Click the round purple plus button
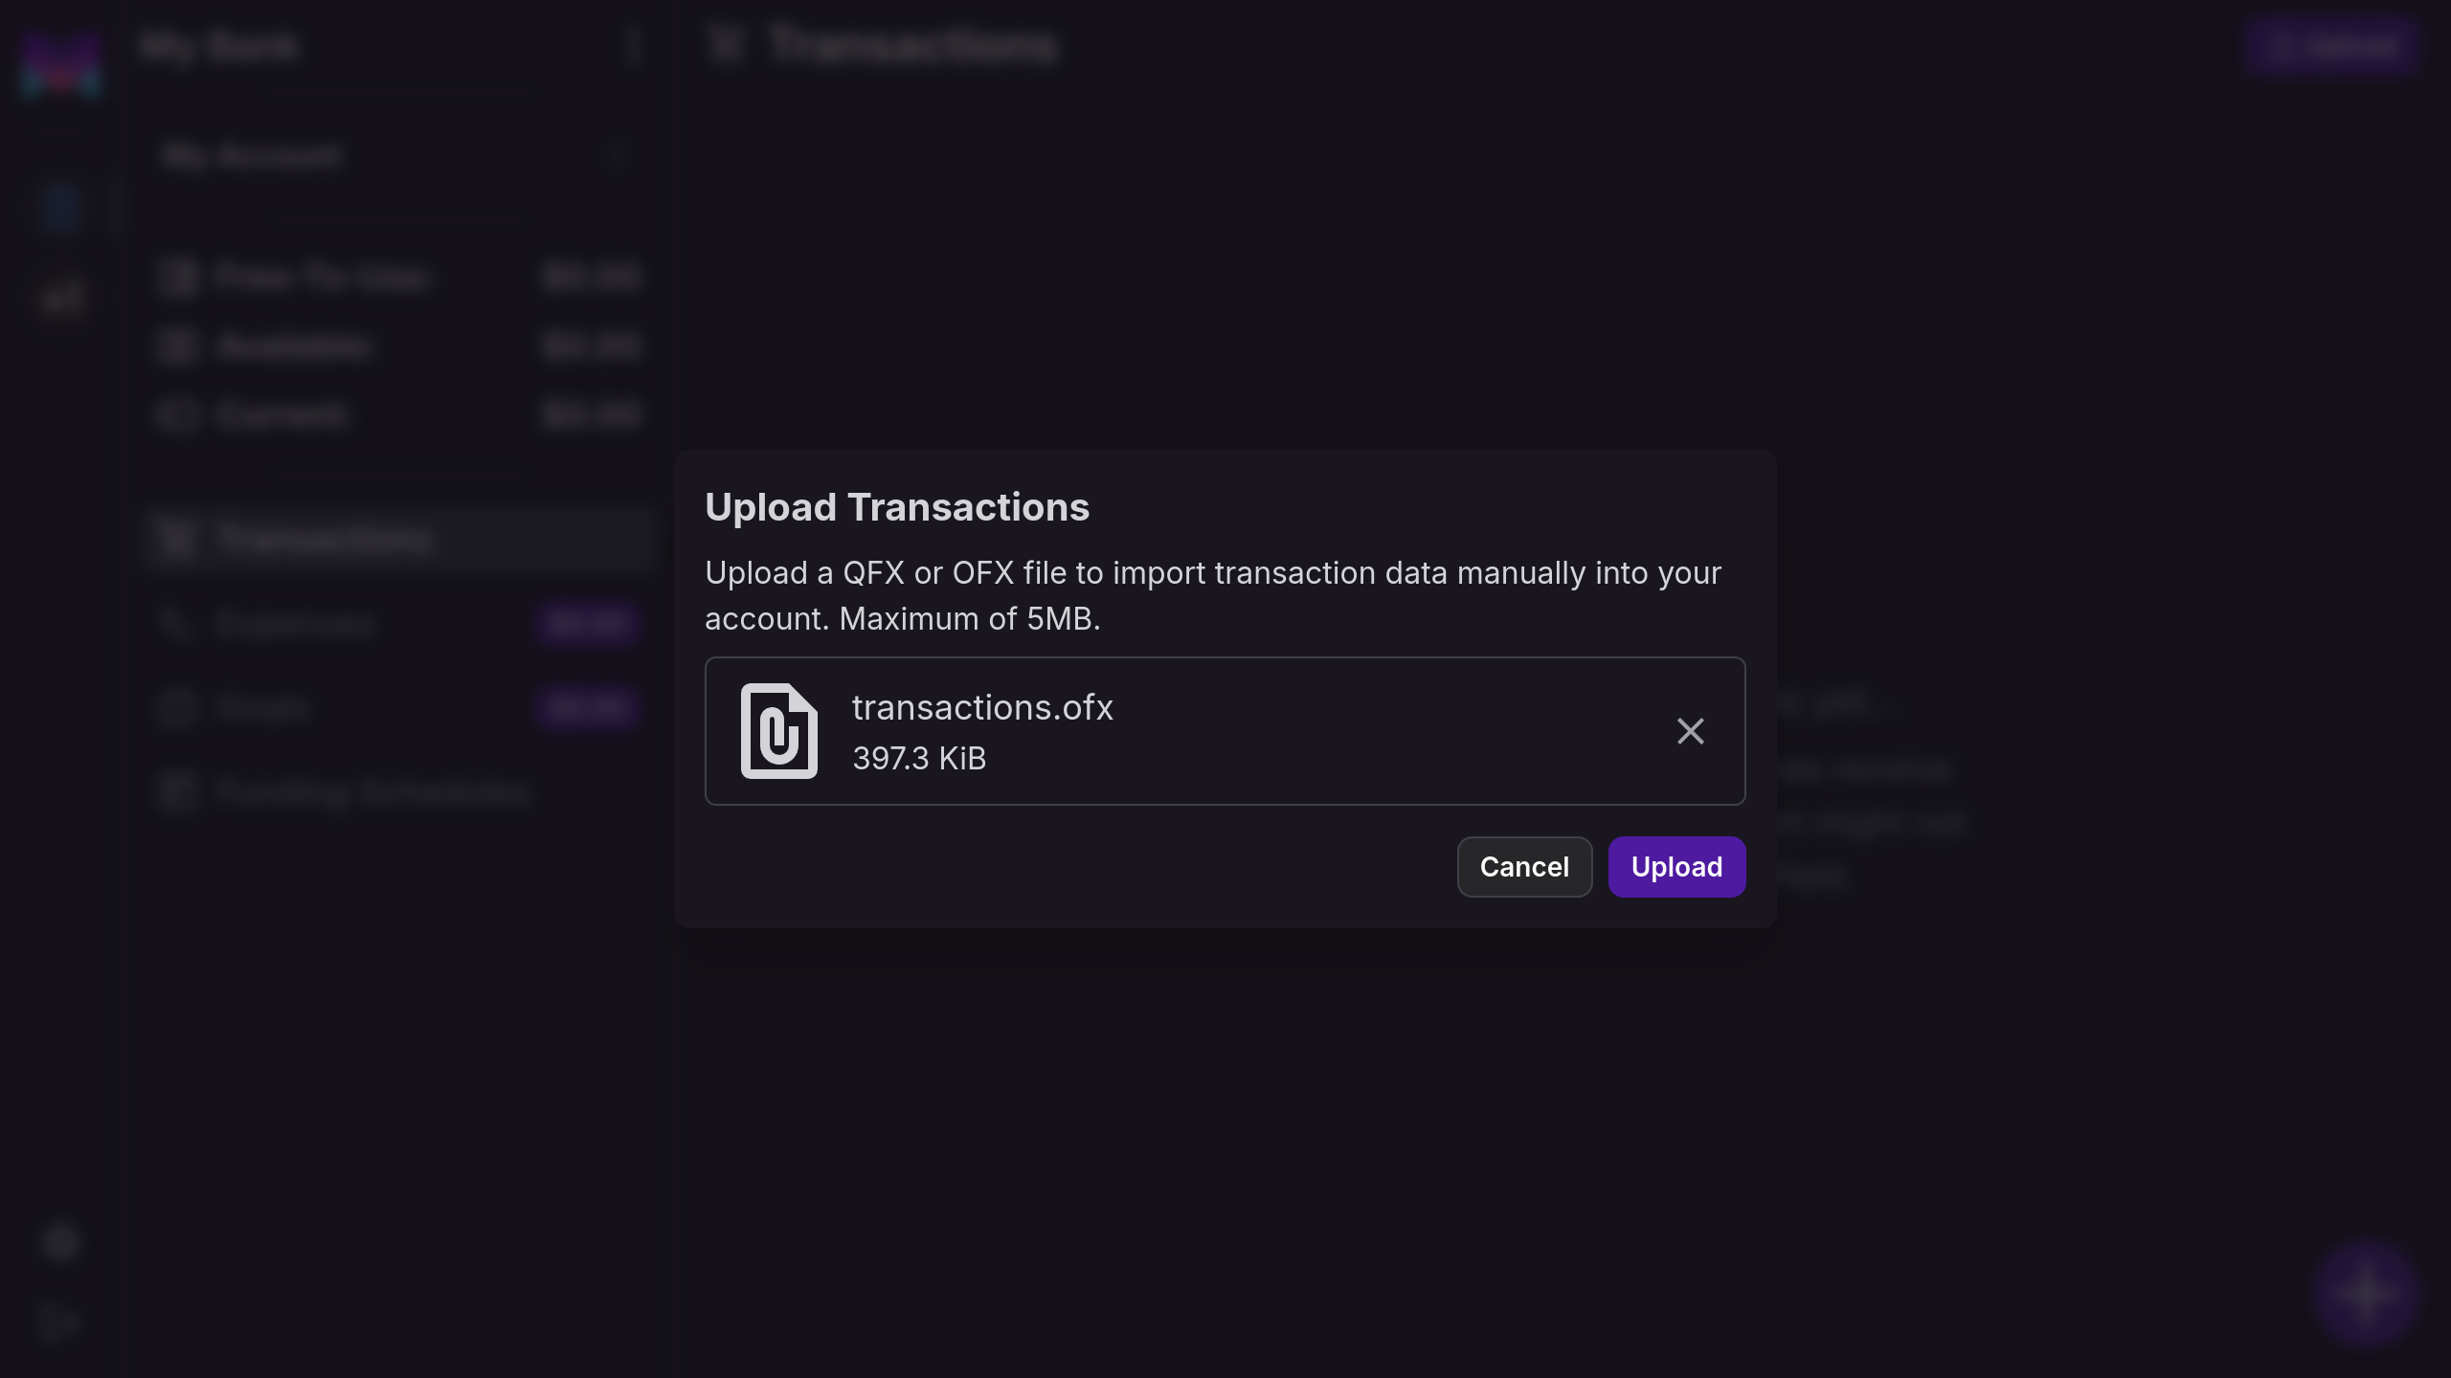The image size is (2451, 1378). point(2365,1294)
